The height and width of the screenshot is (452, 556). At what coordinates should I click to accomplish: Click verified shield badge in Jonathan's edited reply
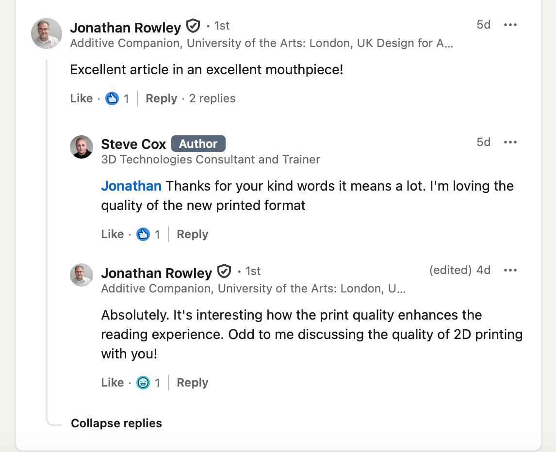pos(224,272)
